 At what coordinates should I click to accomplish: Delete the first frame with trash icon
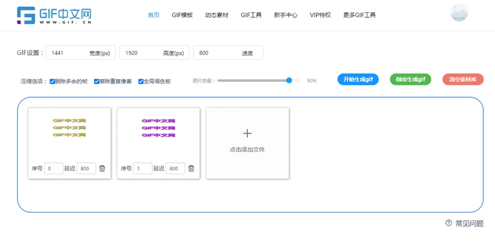point(102,168)
